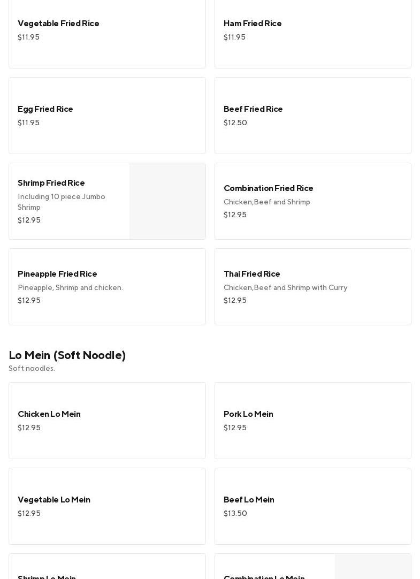Image resolution: width=420 pixels, height=579 pixels.
Task: Click Shrimp Fried Rice image placeholder
Action: pos(167,201)
